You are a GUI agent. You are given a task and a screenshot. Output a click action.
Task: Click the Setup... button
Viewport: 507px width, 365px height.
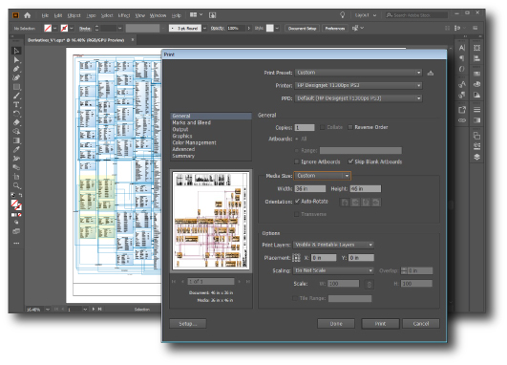pyautogui.click(x=188, y=324)
